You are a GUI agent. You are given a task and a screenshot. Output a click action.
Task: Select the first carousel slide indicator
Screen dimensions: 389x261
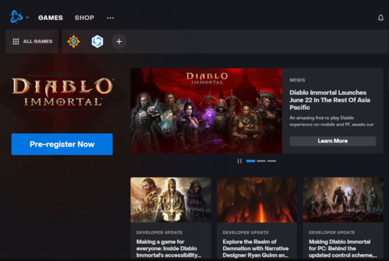click(250, 161)
